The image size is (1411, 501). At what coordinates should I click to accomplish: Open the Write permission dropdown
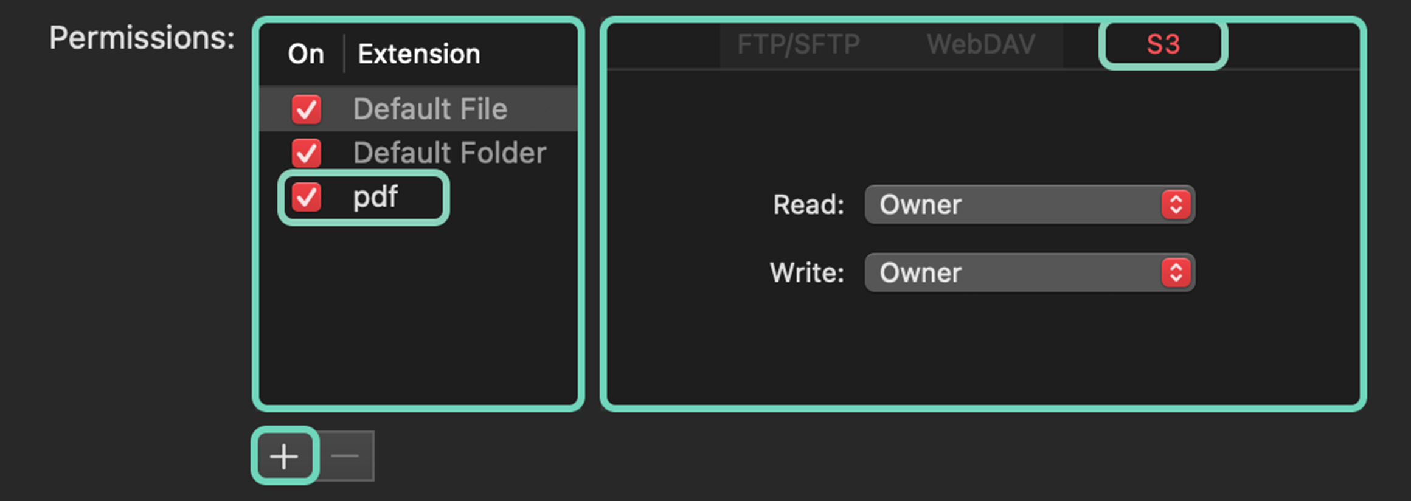(1028, 273)
